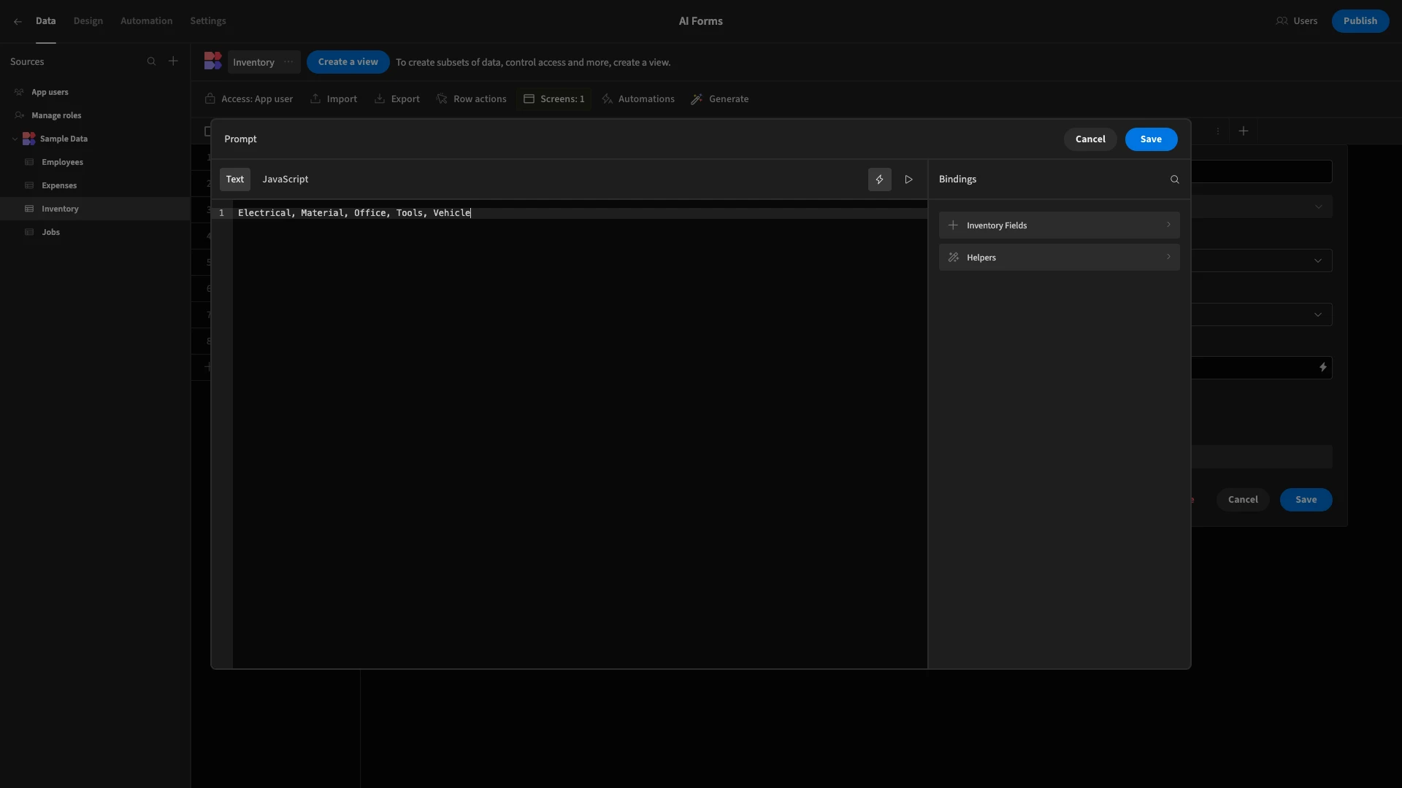
Task: Click Create a view button
Action: pyautogui.click(x=348, y=62)
